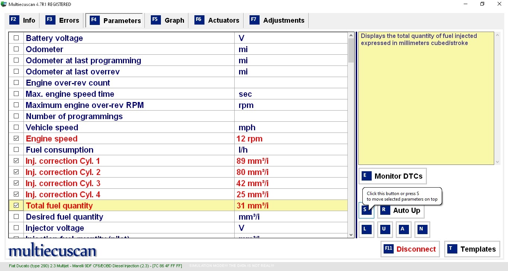Viewport: 508px width, 271px height.
Task: Check the Vehicle speed checkbox
Action: coord(16,127)
